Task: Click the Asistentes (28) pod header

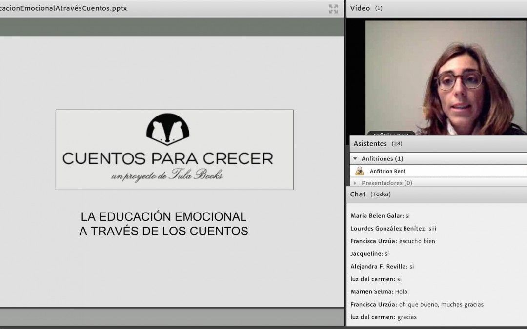Action: [438, 144]
